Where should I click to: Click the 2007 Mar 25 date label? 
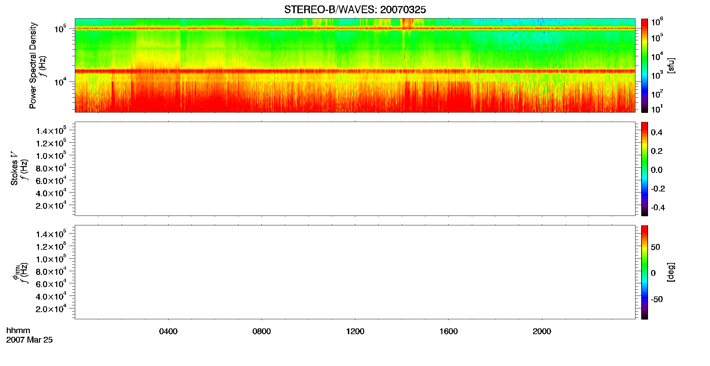pos(29,340)
